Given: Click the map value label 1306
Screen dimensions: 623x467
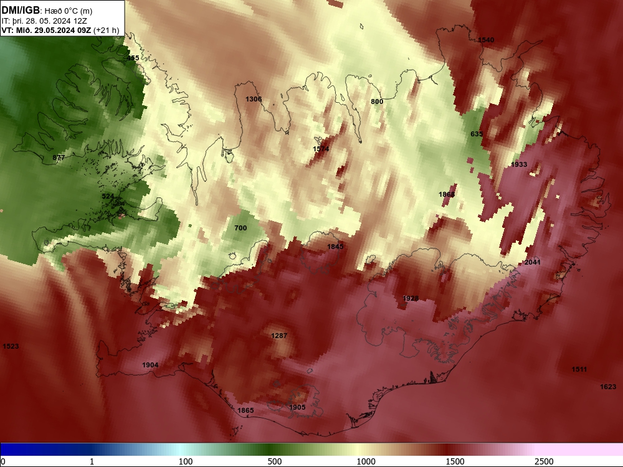Looking at the screenshot, I should click(x=254, y=99).
